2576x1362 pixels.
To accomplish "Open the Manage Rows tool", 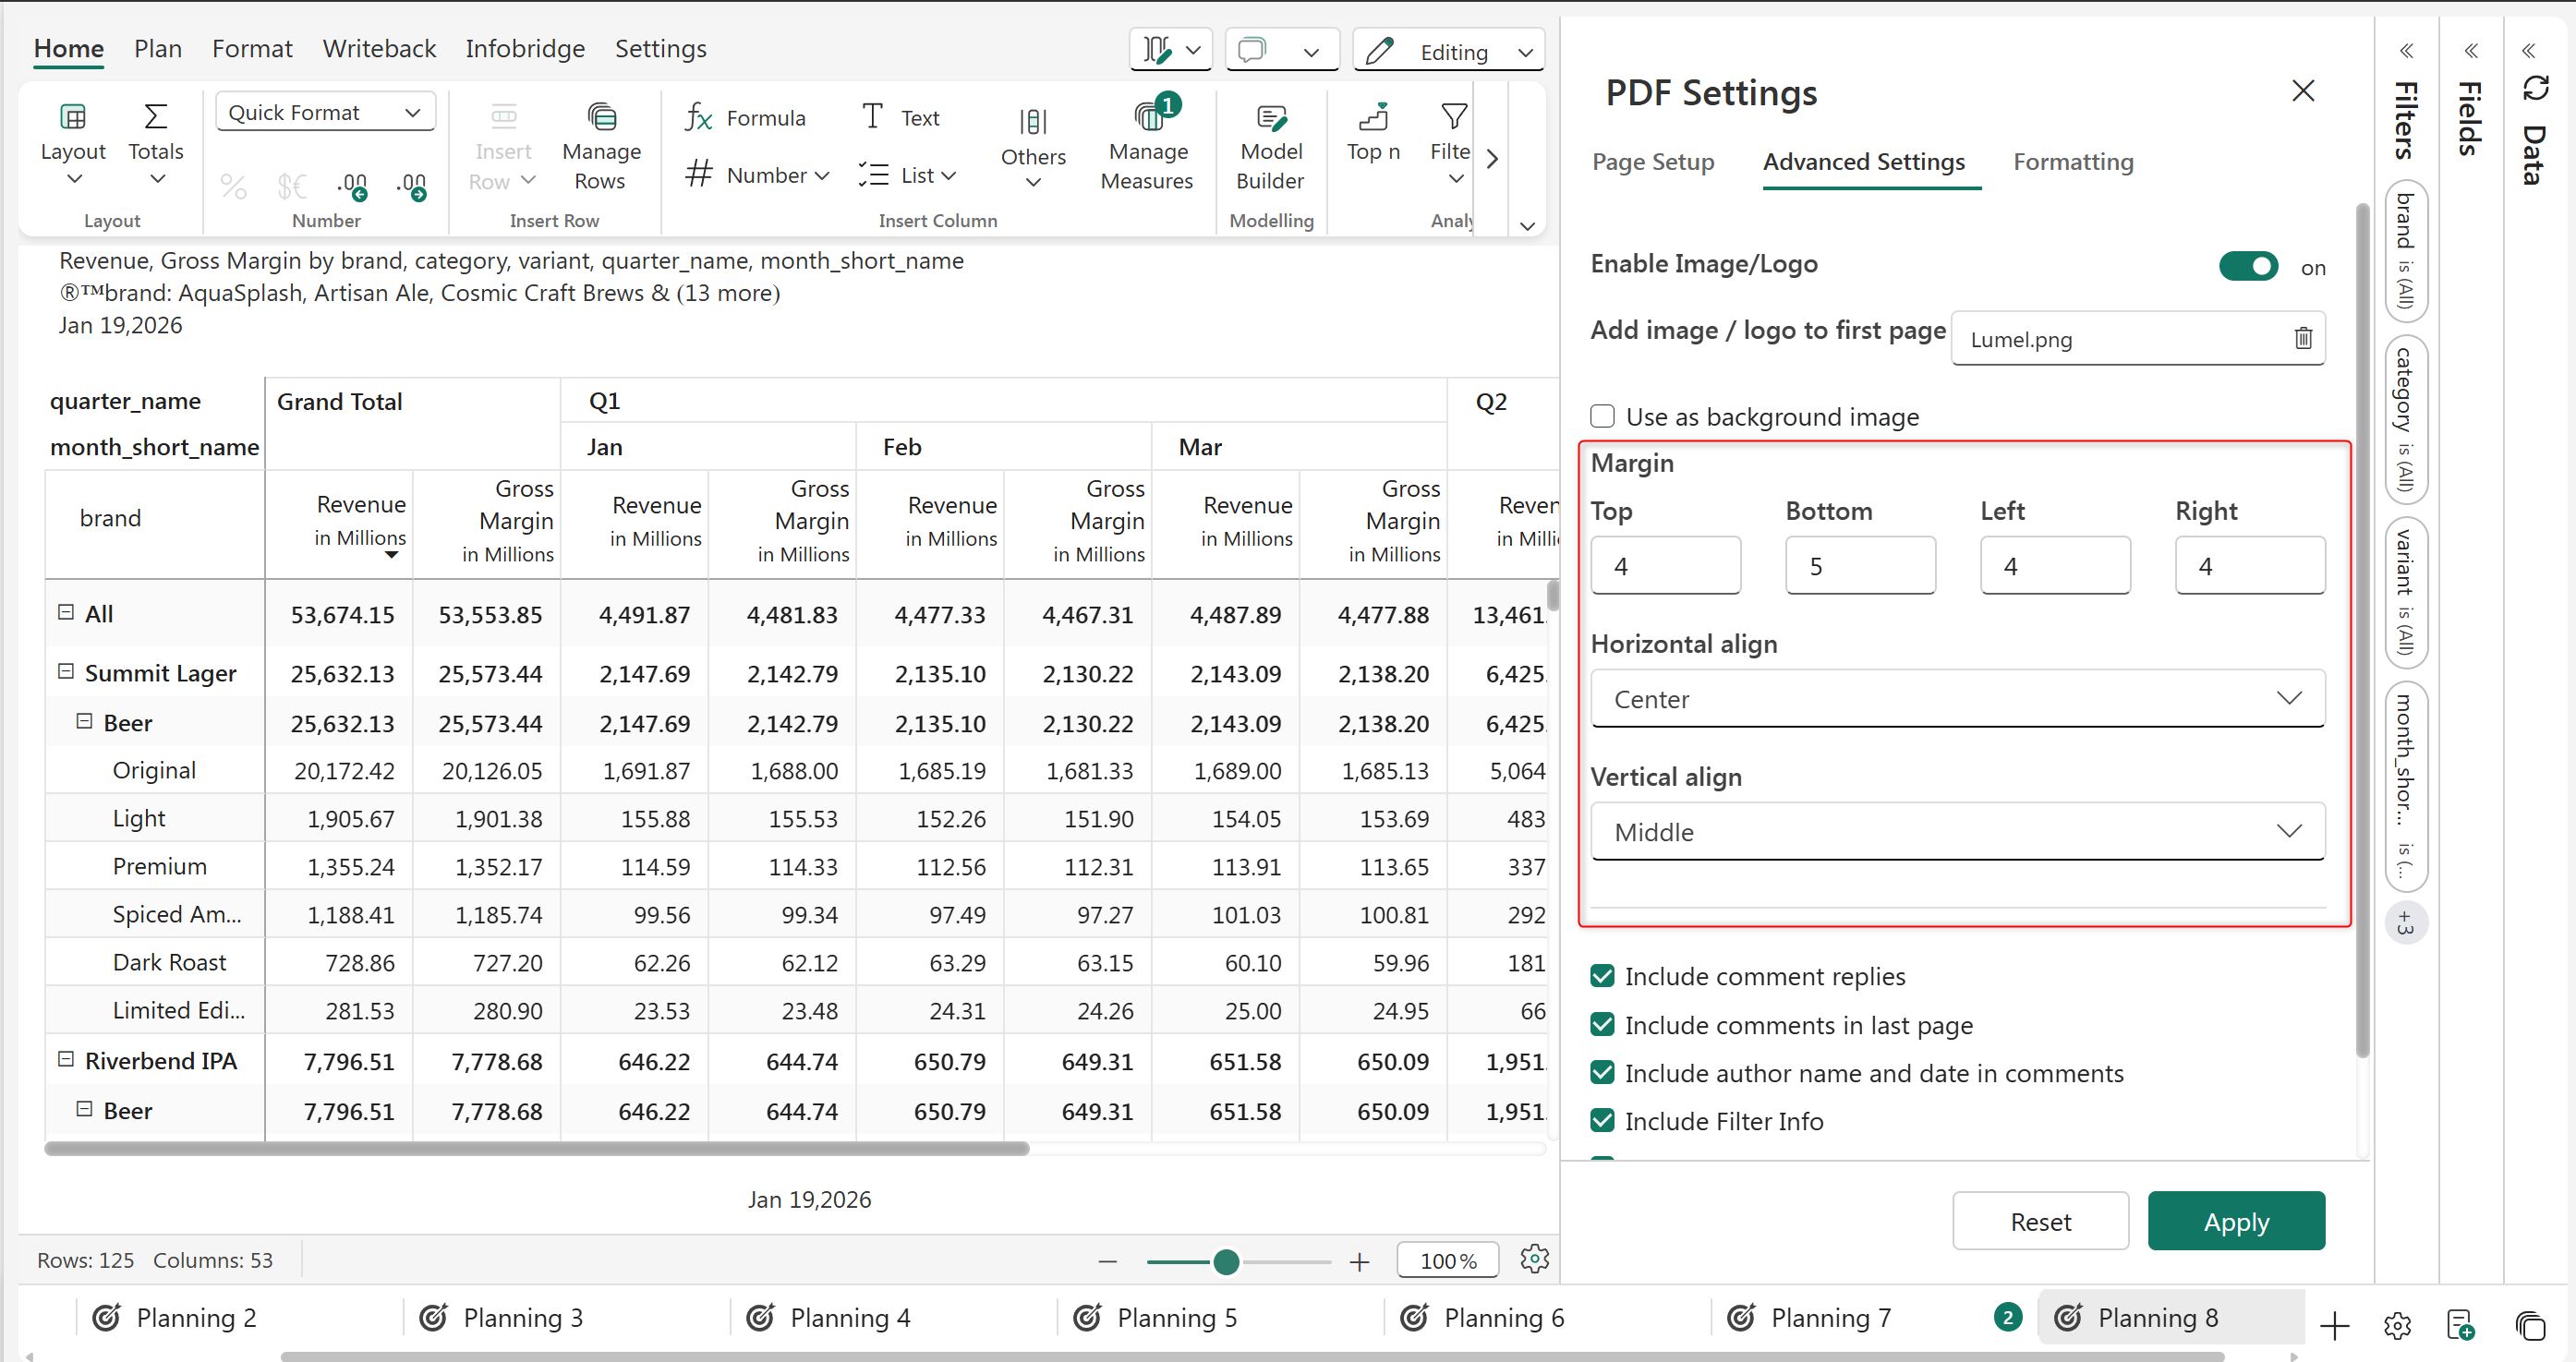I will coord(600,148).
